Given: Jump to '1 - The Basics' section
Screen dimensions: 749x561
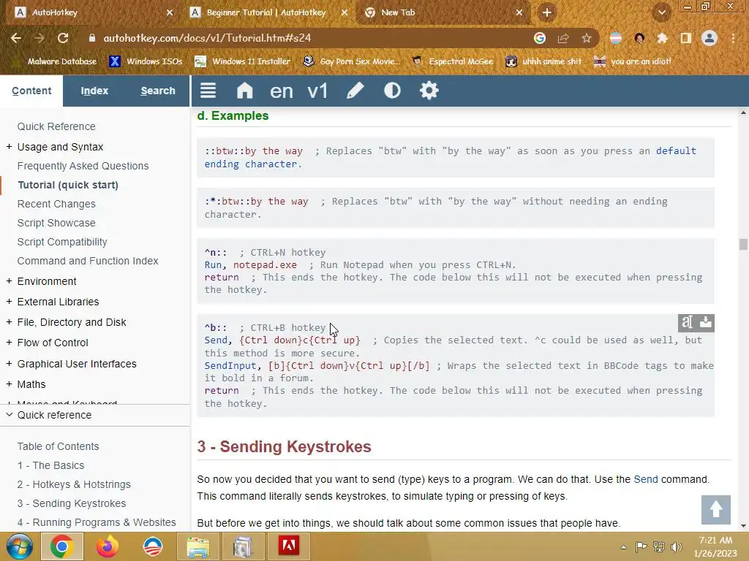Looking at the screenshot, I should [x=50, y=465].
